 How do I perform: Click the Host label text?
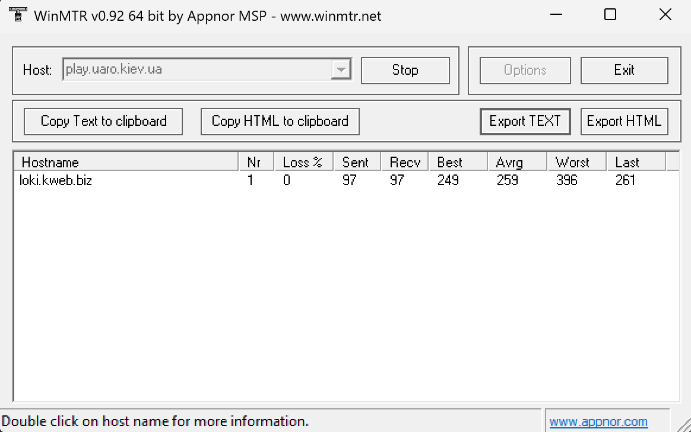click(37, 70)
